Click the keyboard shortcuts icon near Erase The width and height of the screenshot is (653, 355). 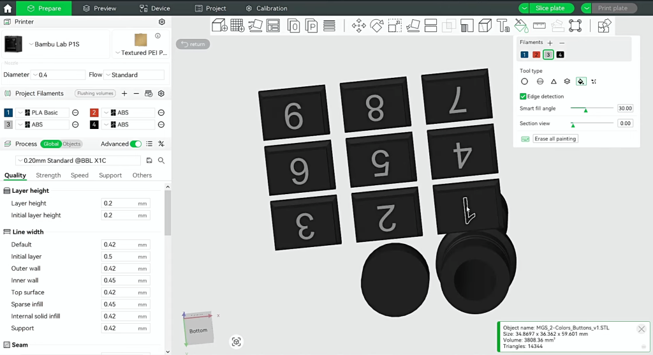[525, 139]
